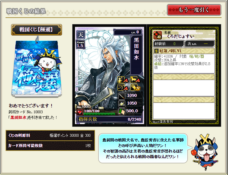This screenshot has width=228, height=175.
Task: Click the 将 general icon beside the name
Action: (158, 35)
